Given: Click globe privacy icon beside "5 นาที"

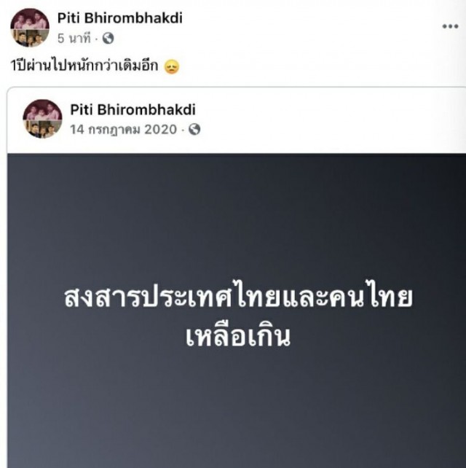Looking at the screenshot, I should [x=108, y=38].
